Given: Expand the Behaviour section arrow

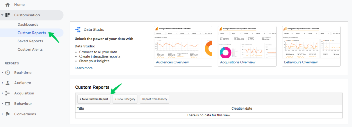Looking at the screenshot, I should click(x=2, y=104).
